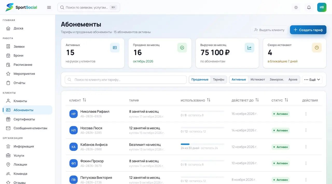This screenshot has width=332, height=184.
Task: Select the Активные filter
Action: (239, 80)
